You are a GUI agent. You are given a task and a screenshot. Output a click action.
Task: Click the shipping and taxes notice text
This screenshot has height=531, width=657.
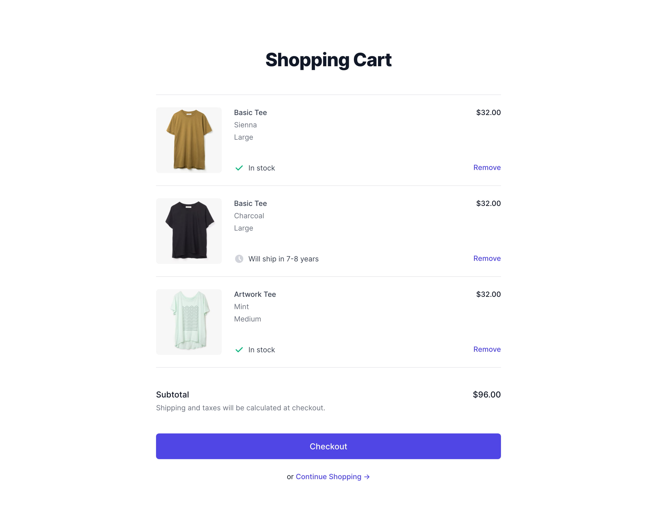pos(241,408)
